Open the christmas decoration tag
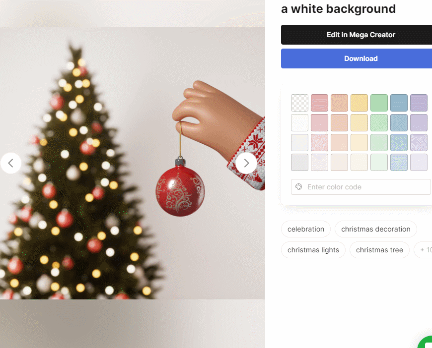432x348 pixels. (x=376, y=229)
